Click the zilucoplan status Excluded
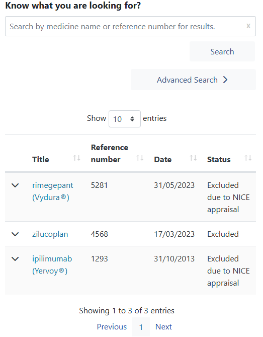This screenshot has width=263, height=337. coord(223,234)
